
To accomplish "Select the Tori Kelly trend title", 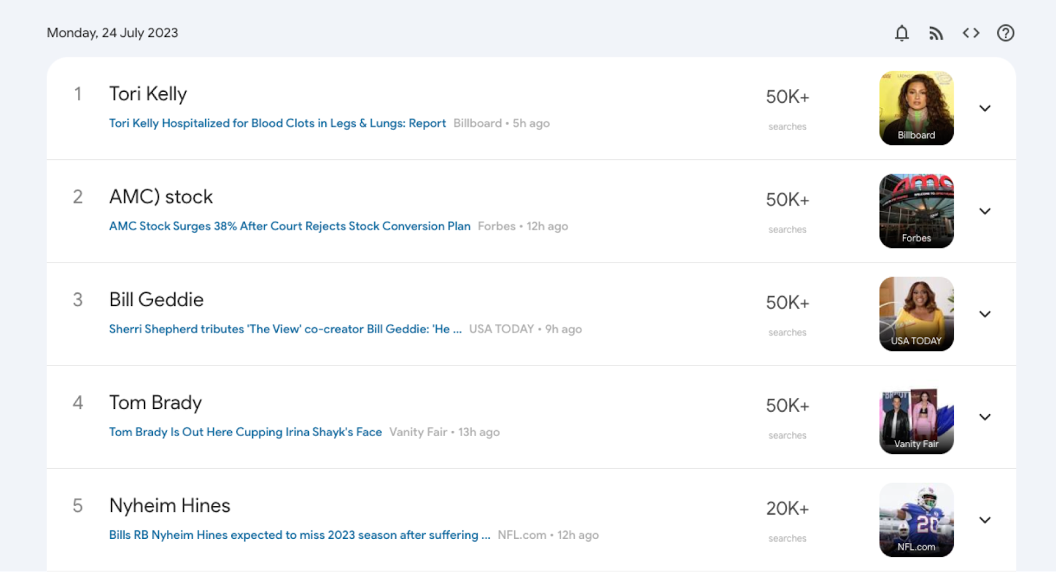I will (148, 94).
